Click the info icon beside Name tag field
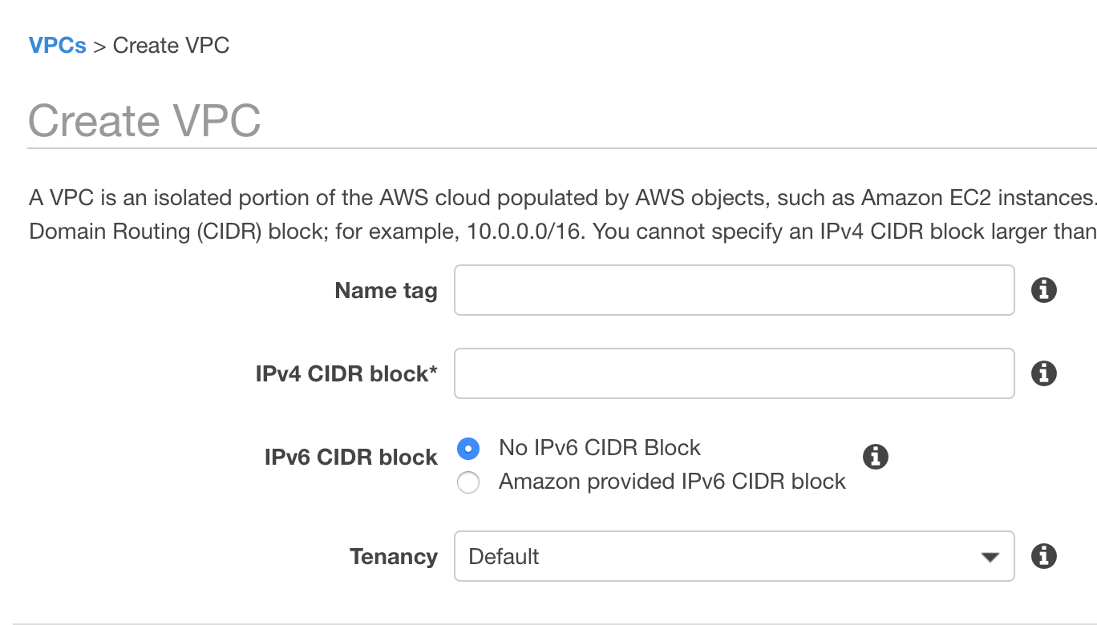 point(1043,290)
